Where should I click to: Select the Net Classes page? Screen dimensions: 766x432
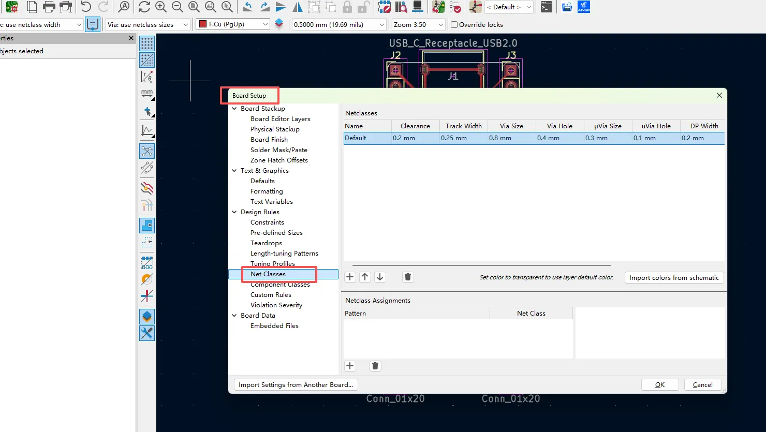(268, 274)
